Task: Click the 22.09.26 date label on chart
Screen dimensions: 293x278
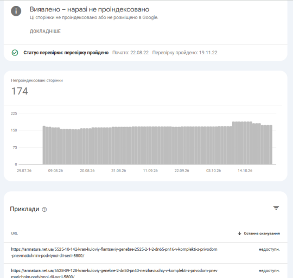Action: pyautogui.click(x=182, y=170)
